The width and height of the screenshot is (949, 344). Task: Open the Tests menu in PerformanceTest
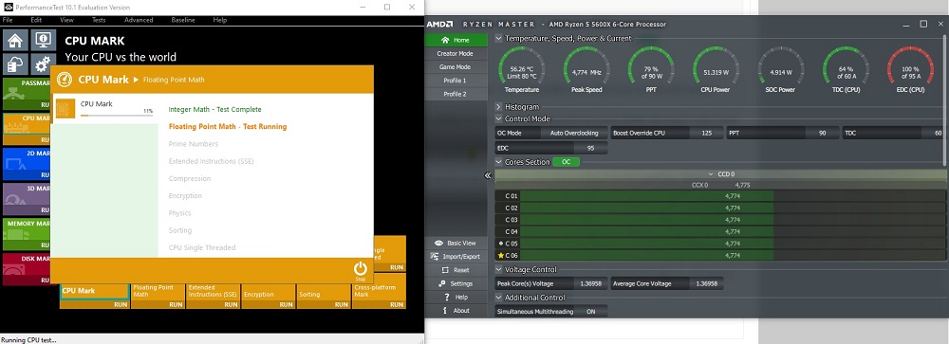tap(99, 20)
